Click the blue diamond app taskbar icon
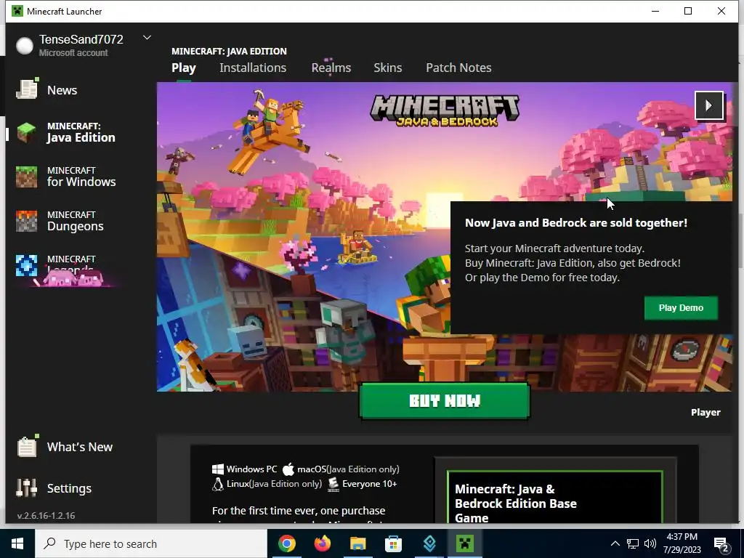The image size is (744, 558). click(429, 543)
